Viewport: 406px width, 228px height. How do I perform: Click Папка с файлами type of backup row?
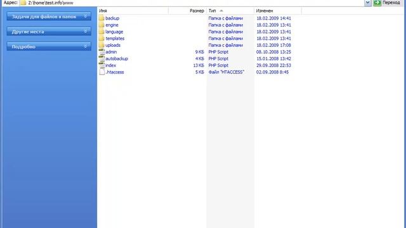[x=226, y=18]
